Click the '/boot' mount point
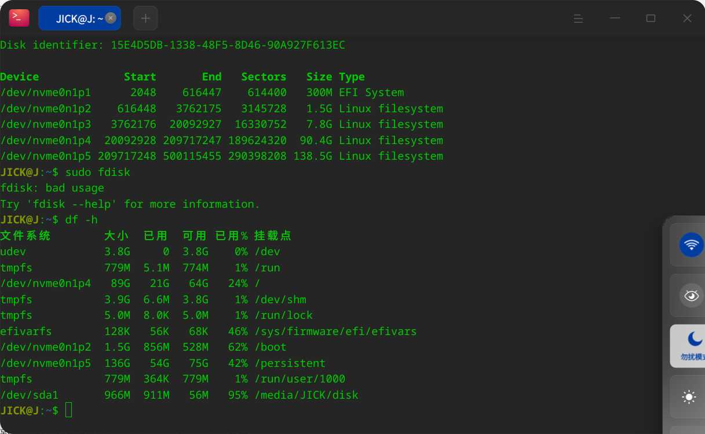 270,347
